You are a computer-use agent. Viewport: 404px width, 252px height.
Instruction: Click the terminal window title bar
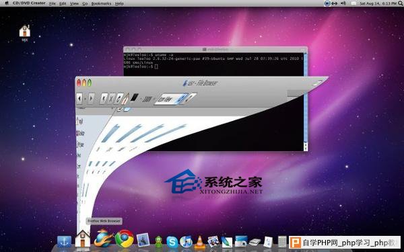[x=215, y=49]
